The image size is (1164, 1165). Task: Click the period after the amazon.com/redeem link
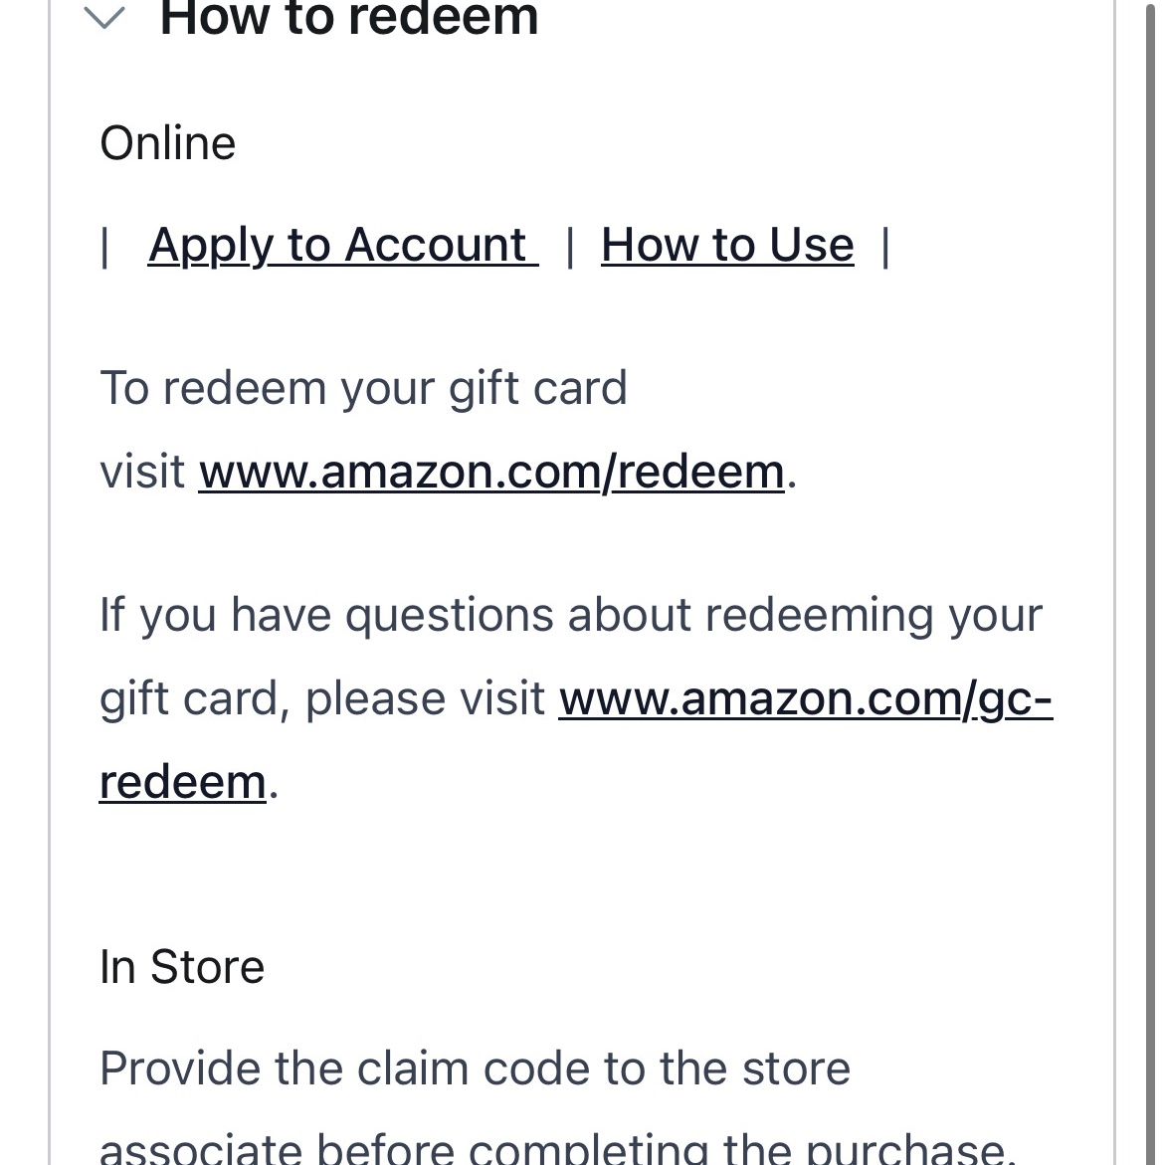click(x=792, y=474)
